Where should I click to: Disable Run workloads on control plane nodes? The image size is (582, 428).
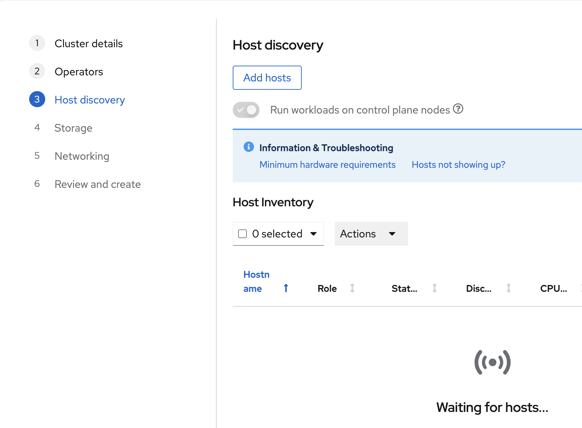(x=246, y=110)
